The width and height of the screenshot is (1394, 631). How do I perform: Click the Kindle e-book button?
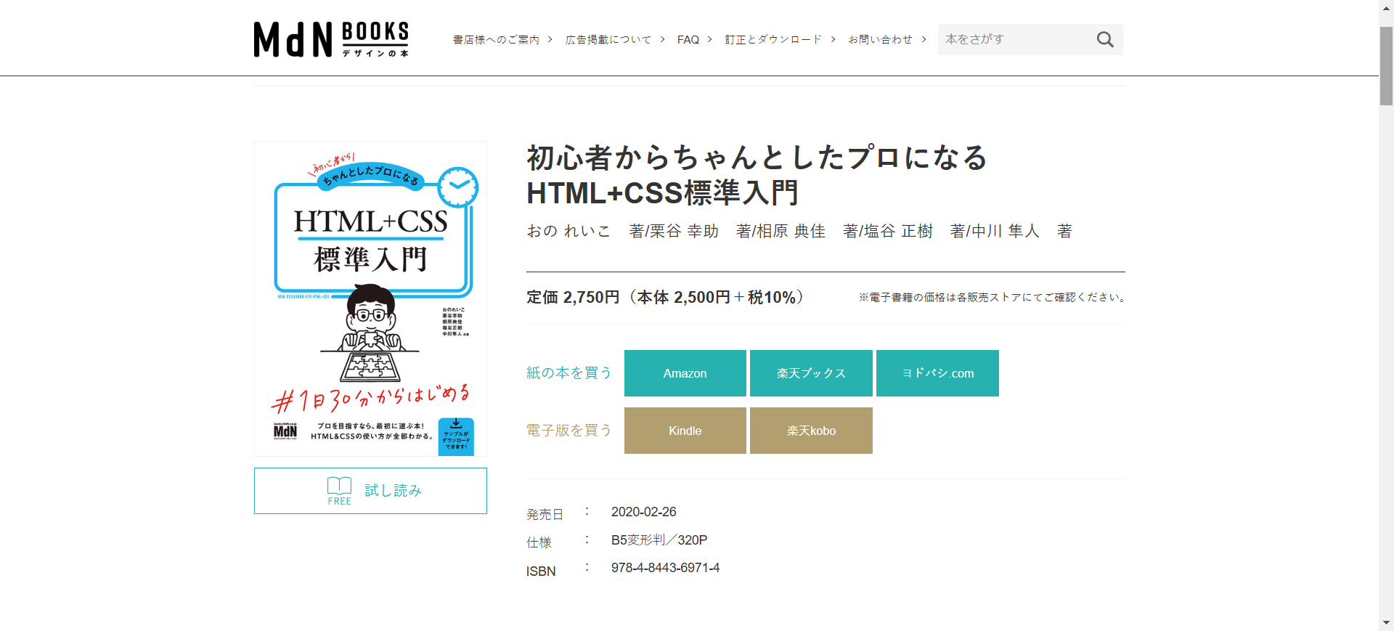pos(685,431)
